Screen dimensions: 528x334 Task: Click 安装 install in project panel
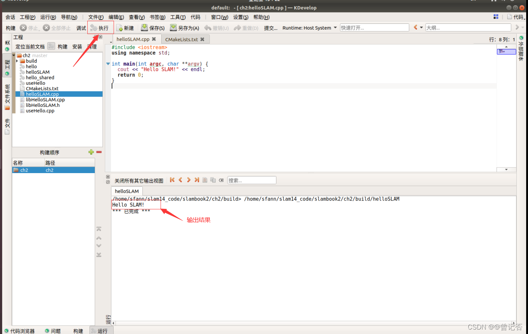tap(77, 46)
